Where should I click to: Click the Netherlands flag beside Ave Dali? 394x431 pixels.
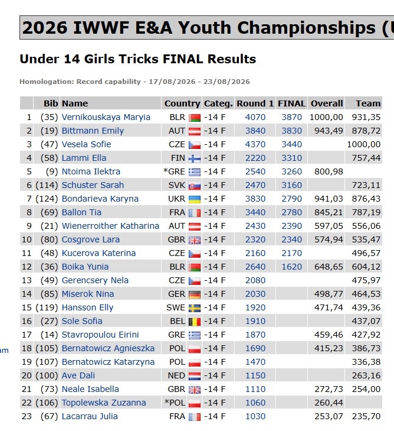(195, 376)
